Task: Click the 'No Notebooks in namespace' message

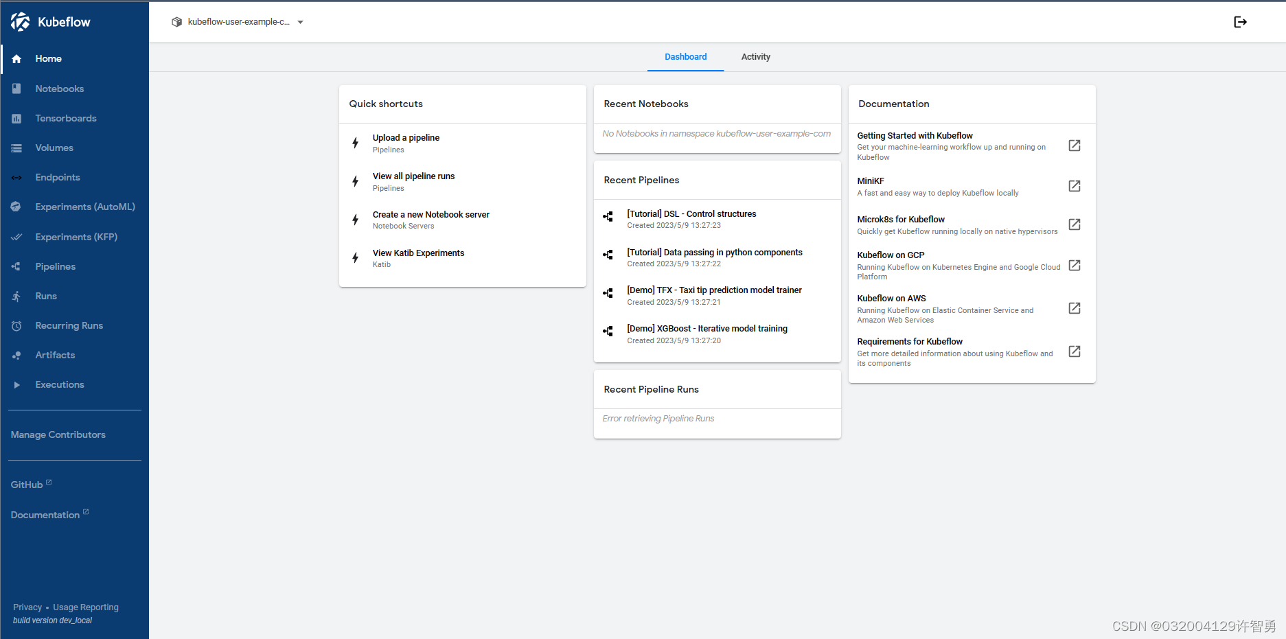Action: coord(717,134)
